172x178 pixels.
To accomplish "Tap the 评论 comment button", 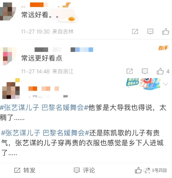I will click(x=84, y=170).
